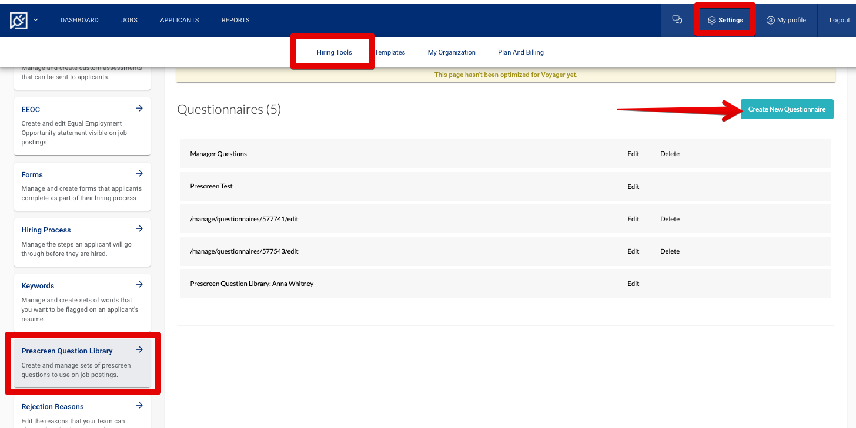This screenshot has height=428, width=856.
Task: Click the arrow icon on Hiring Process card
Action: click(139, 228)
